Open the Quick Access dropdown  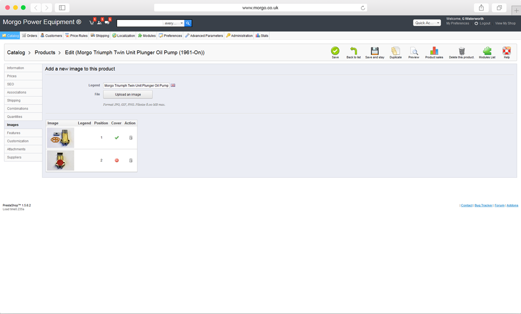[427, 23]
